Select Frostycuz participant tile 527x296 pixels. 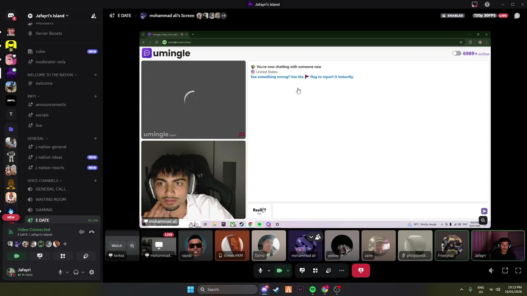pyautogui.click(x=452, y=246)
